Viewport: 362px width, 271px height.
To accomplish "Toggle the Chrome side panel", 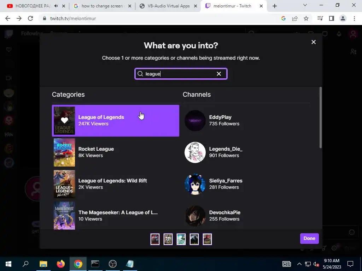I will pos(332,18).
